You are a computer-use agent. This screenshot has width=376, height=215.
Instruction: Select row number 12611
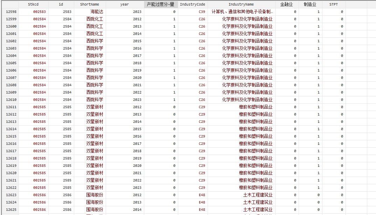pyautogui.click(x=11, y=107)
